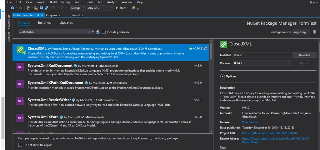Enable the Include prerelease checkbox
320x150 pixels.
click(x=104, y=32)
